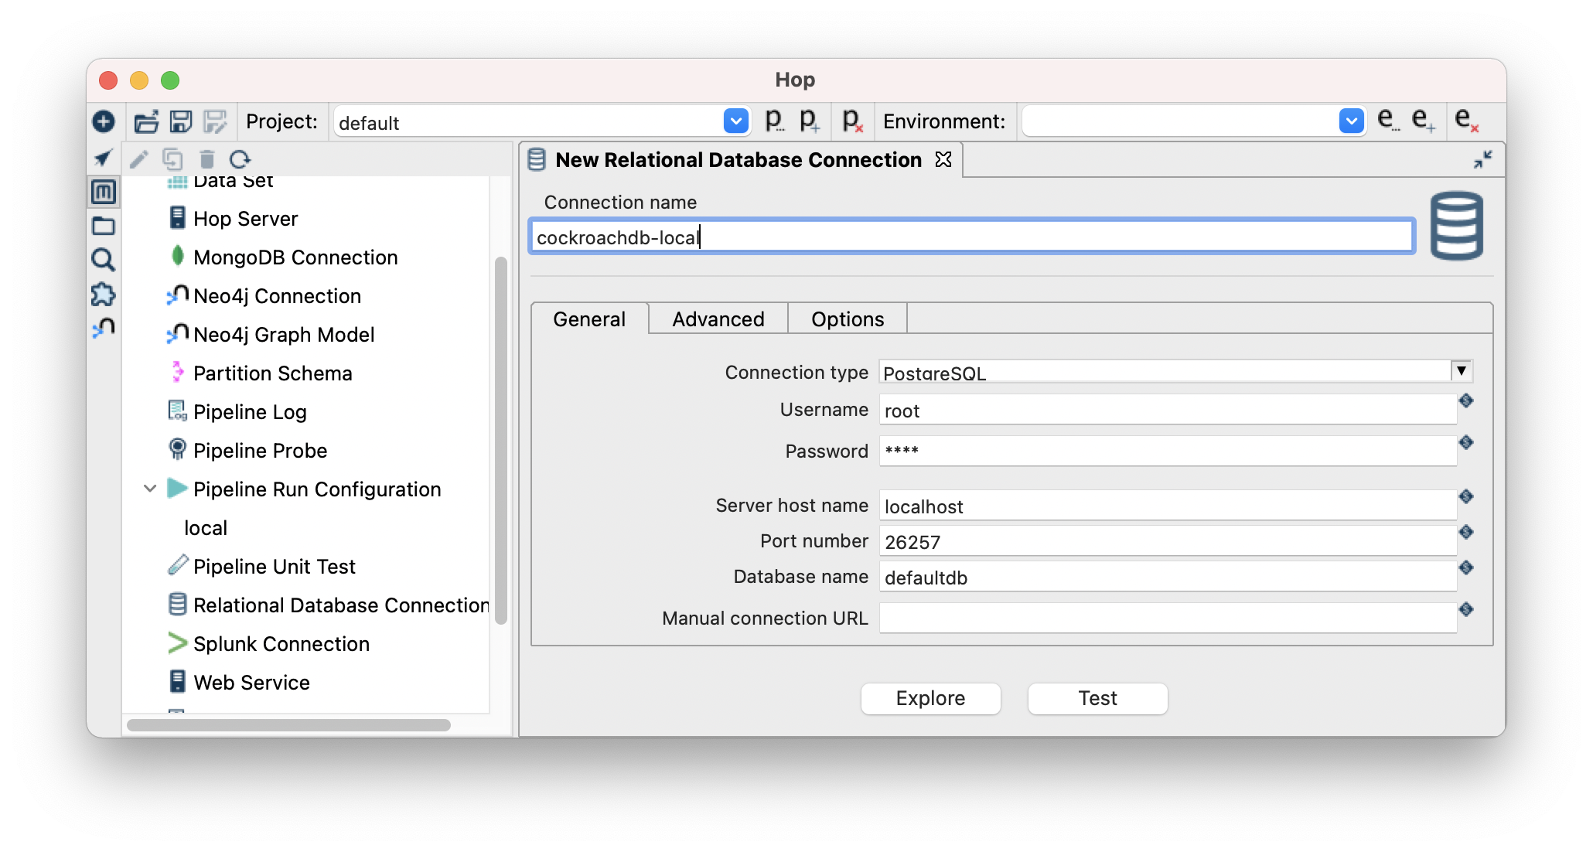Click the Server host name field
1593x852 pixels.
pos(1168,506)
